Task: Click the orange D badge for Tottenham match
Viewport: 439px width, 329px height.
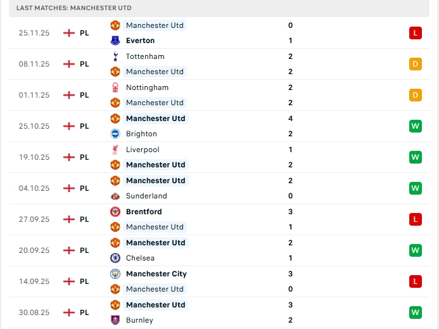Action: pyautogui.click(x=416, y=64)
